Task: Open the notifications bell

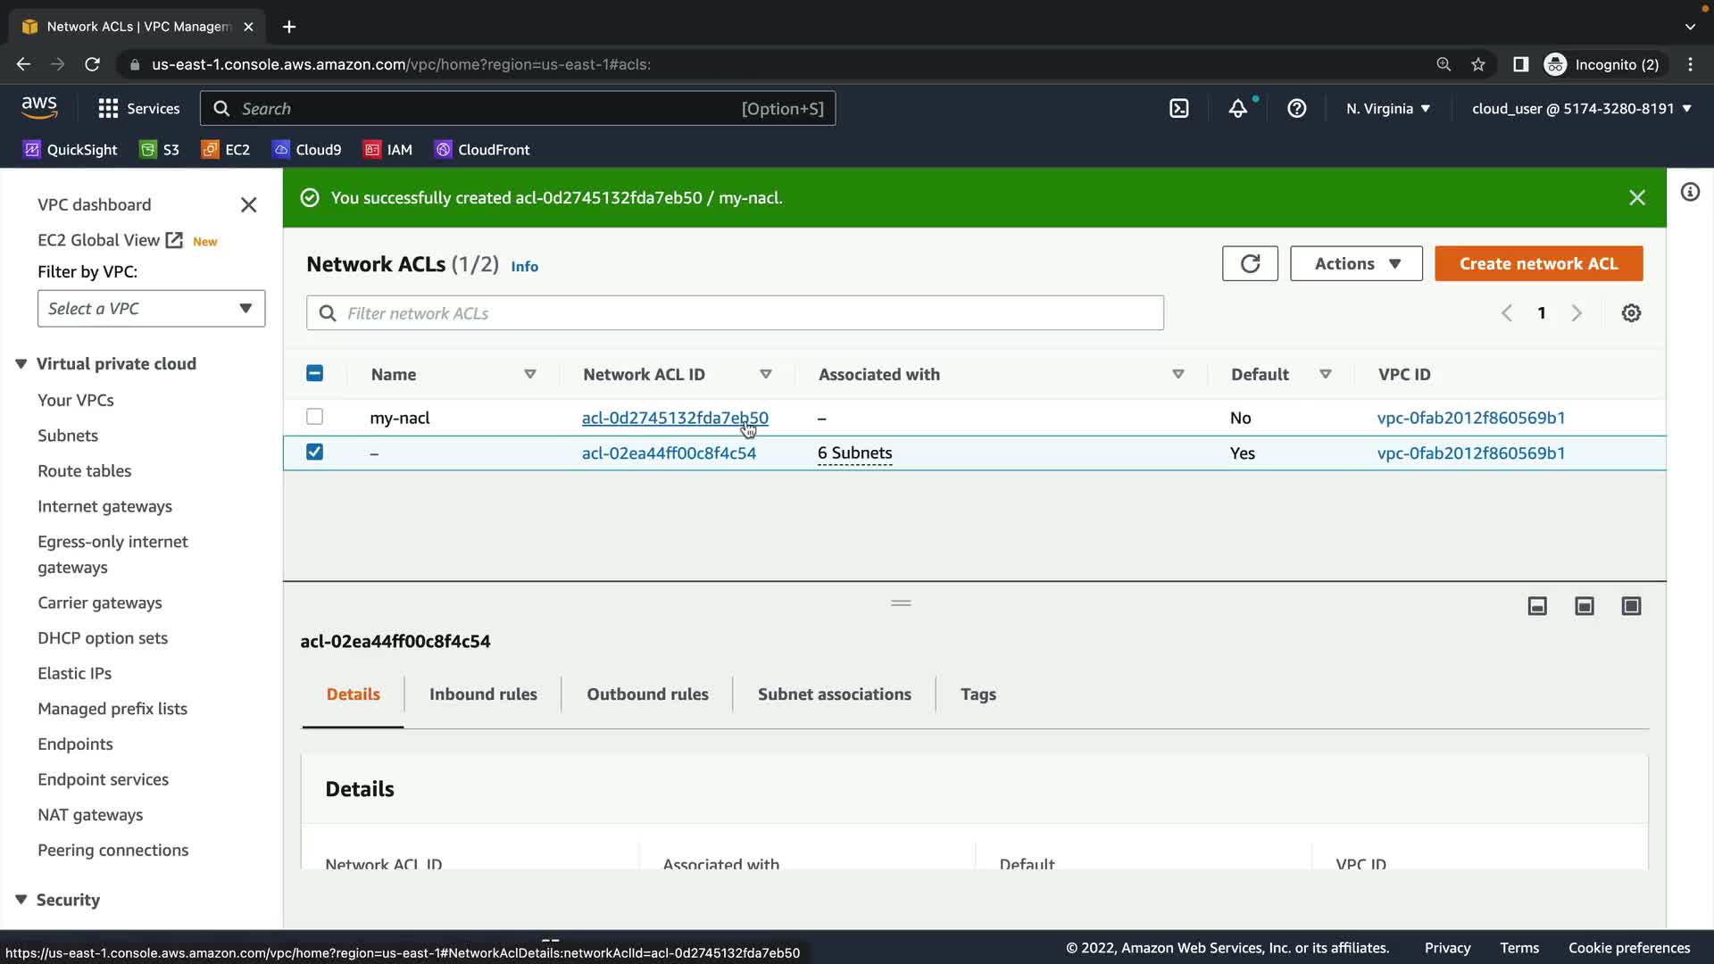Action: 1237,109
